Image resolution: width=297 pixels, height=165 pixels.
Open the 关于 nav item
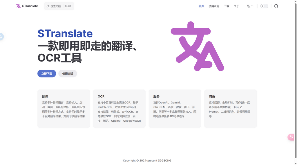click(x=236, y=6)
